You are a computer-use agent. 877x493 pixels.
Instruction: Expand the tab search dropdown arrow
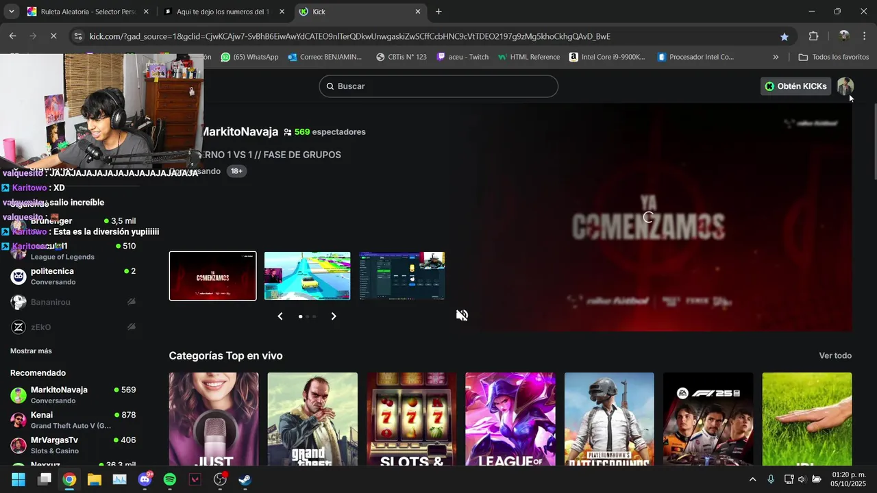coord(11,12)
